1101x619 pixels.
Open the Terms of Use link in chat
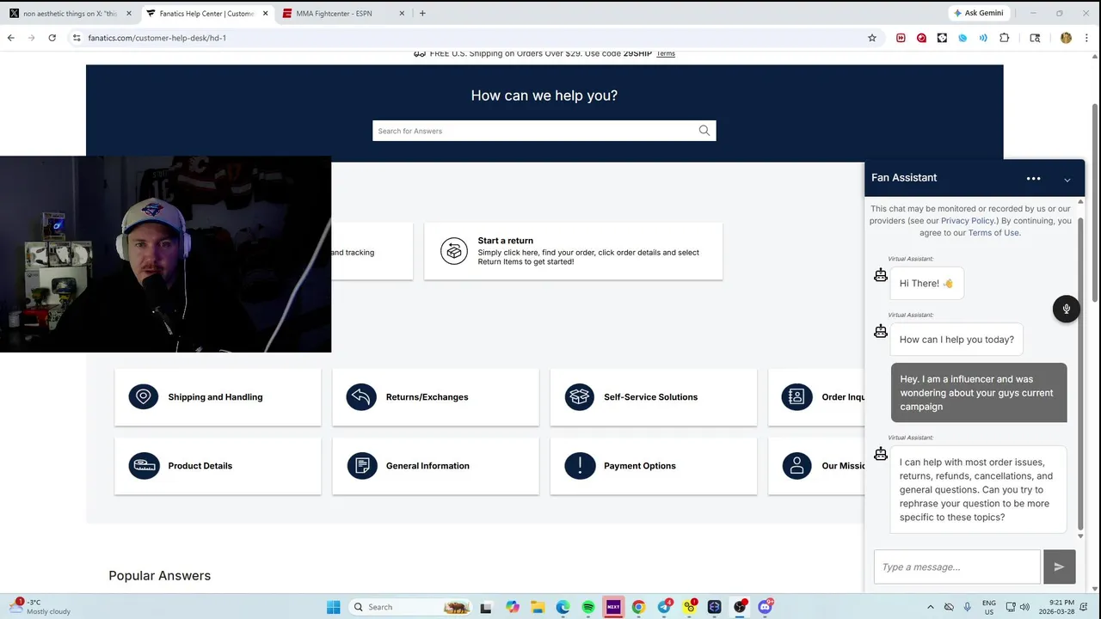(x=993, y=233)
